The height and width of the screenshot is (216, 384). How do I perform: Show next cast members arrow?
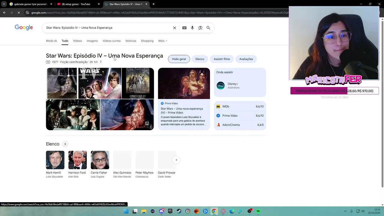176,160
